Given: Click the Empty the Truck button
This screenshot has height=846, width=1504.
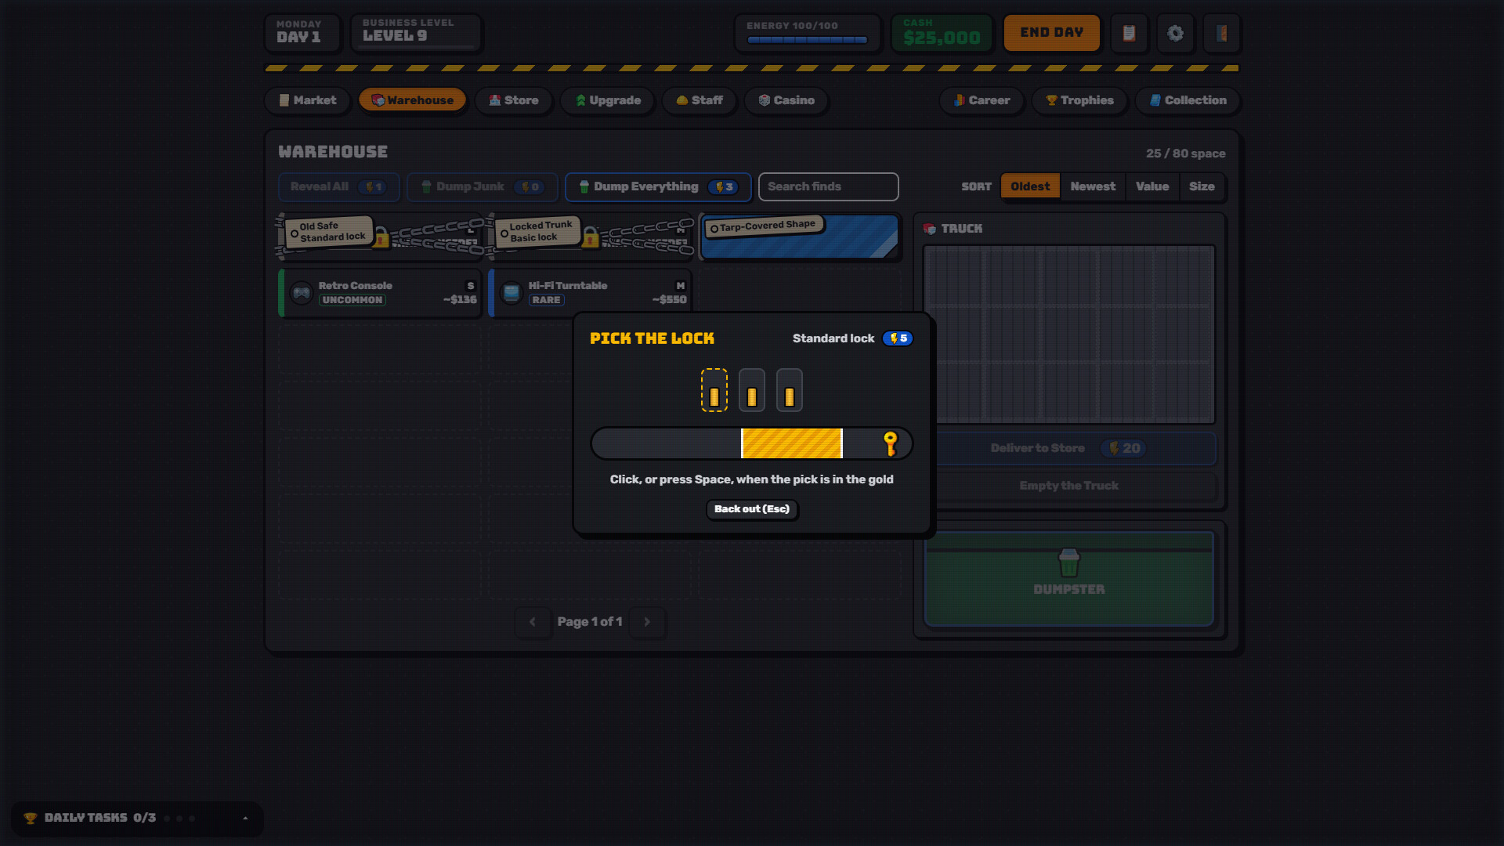Looking at the screenshot, I should point(1068,486).
